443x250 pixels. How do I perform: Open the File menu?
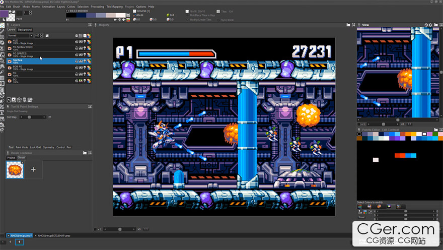tap(2, 7)
